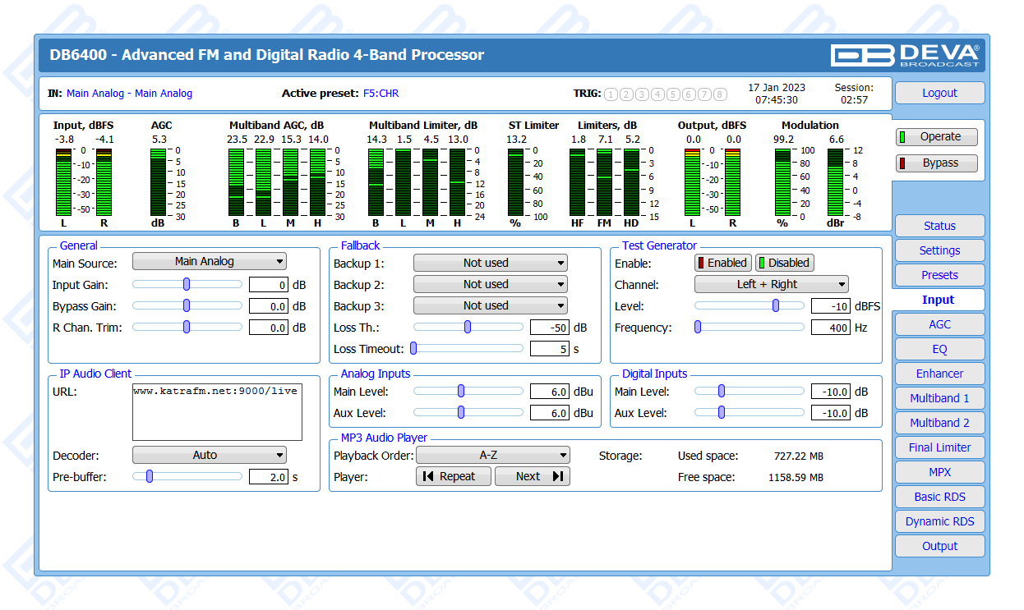The height and width of the screenshot is (610, 1024).
Task: Click the DEVA Broadcast logo
Action: click(905, 55)
